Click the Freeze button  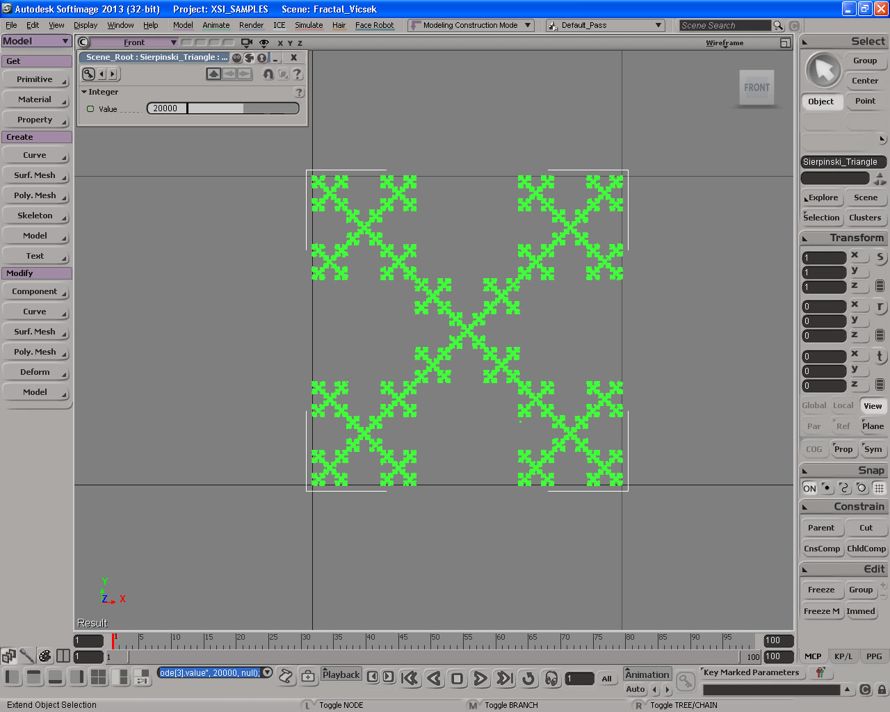[820, 590]
